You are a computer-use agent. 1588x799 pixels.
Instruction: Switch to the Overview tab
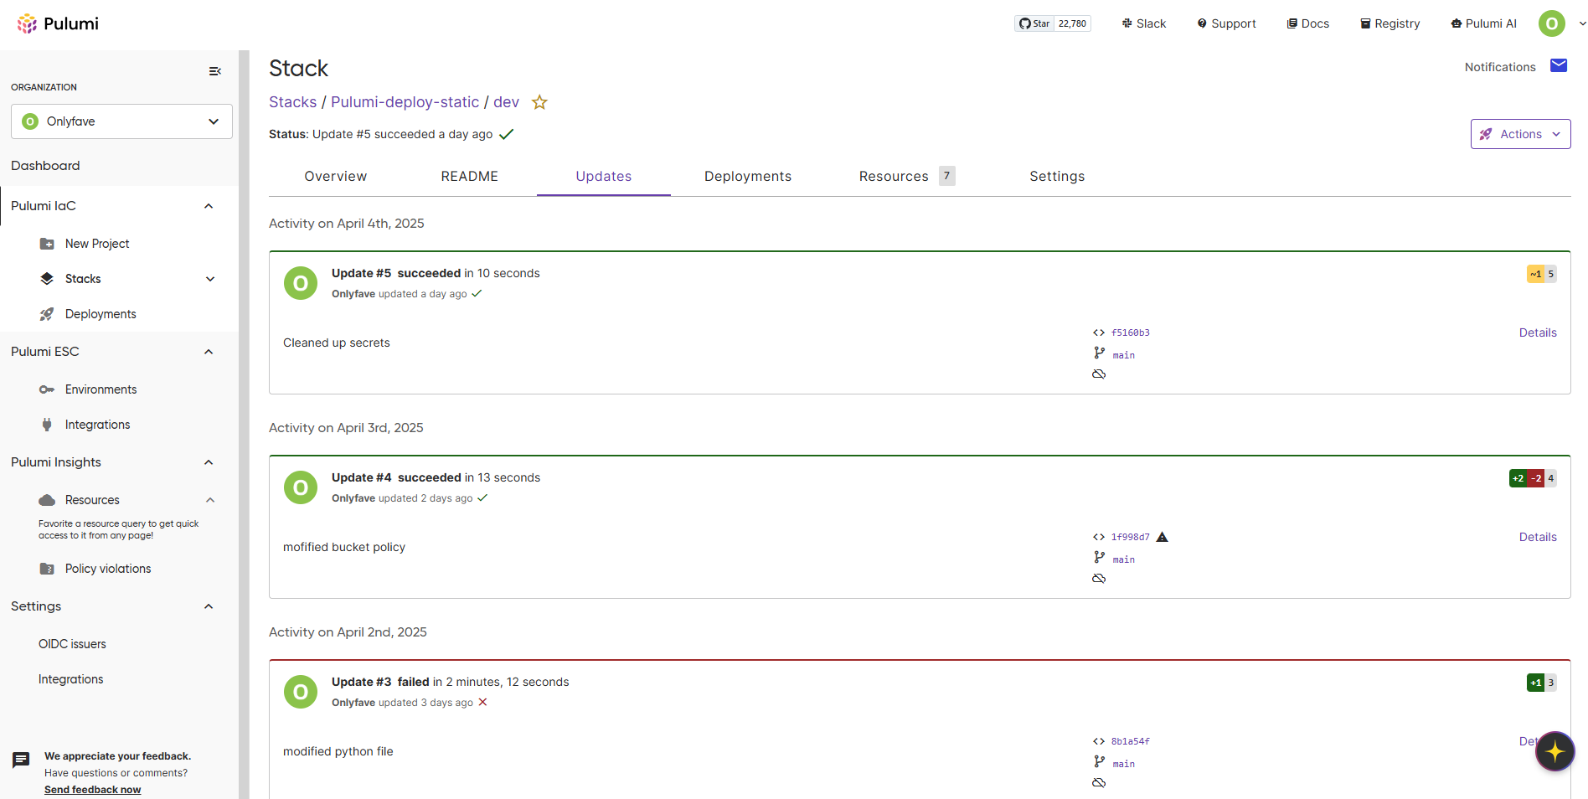336,176
